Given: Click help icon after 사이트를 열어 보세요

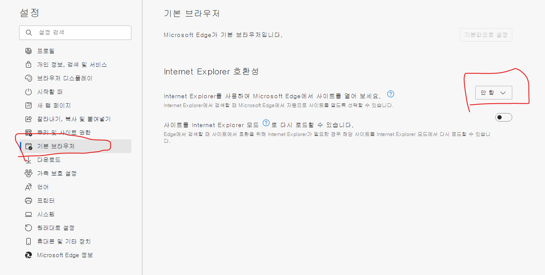Looking at the screenshot, I should (x=391, y=94).
